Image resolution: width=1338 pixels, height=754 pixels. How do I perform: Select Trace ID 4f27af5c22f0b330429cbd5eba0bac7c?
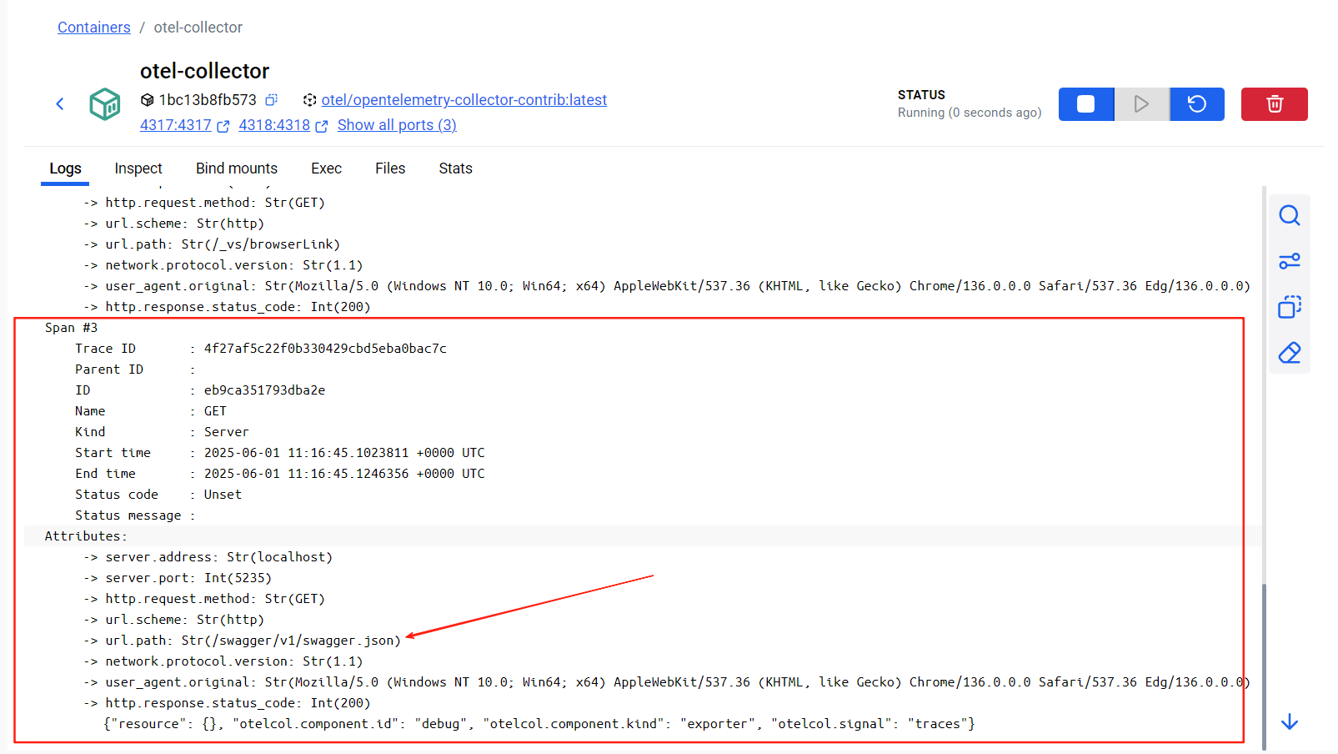(x=325, y=349)
